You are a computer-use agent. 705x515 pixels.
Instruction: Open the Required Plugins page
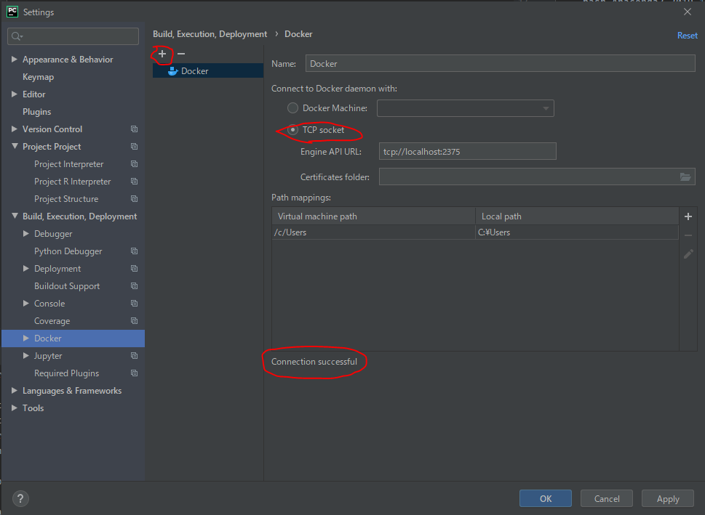66,373
